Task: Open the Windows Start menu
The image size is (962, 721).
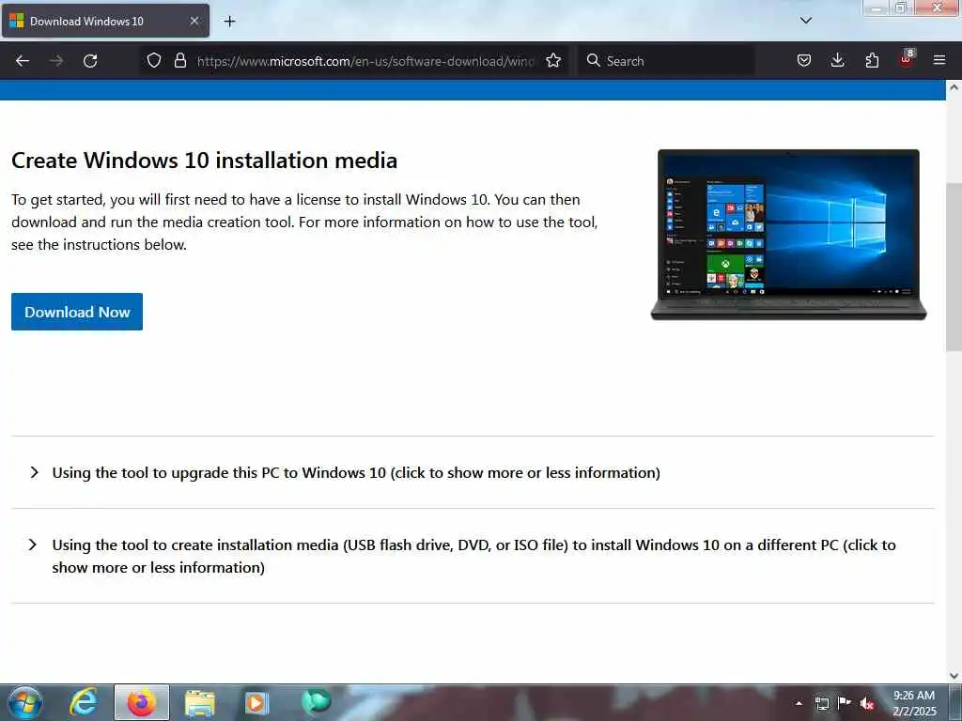Action: pyautogui.click(x=24, y=702)
